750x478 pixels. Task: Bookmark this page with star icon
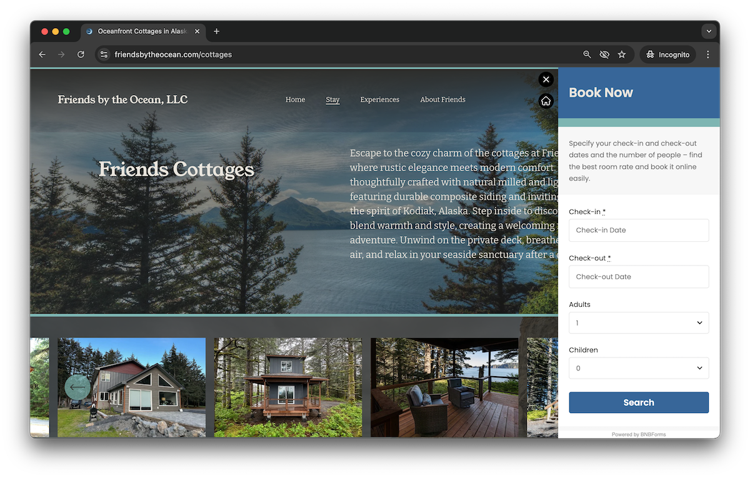click(x=622, y=55)
